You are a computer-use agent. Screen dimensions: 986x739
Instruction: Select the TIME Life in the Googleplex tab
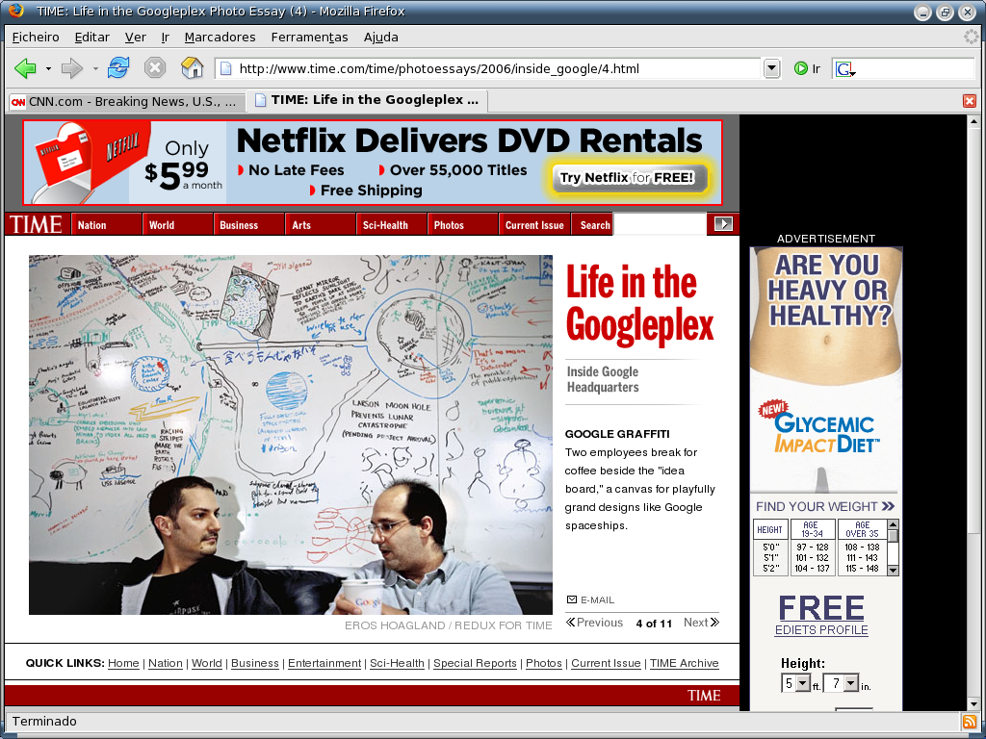(367, 100)
